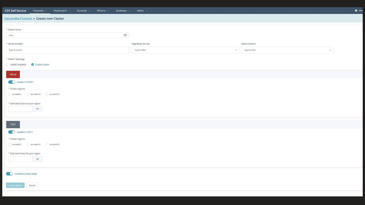The height and width of the screenshot is (205, 365).
Task: Check us-west-2 region under TEST
Action: tap(47, 144)
